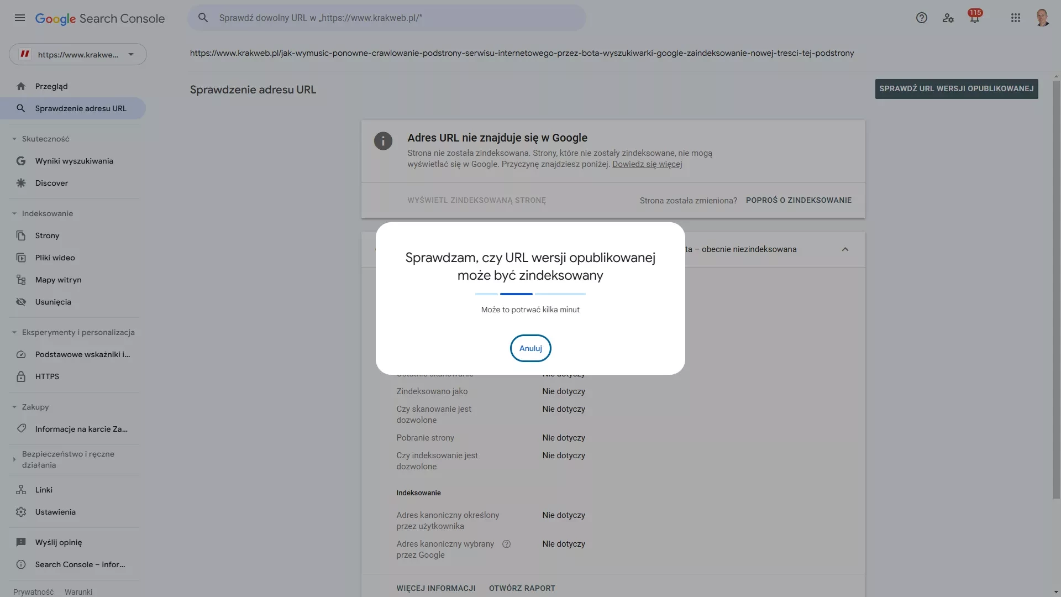The height and width of the screenshot is (597, 1061).
Task: Open the hamburger main menu
Action: (20, 18)
